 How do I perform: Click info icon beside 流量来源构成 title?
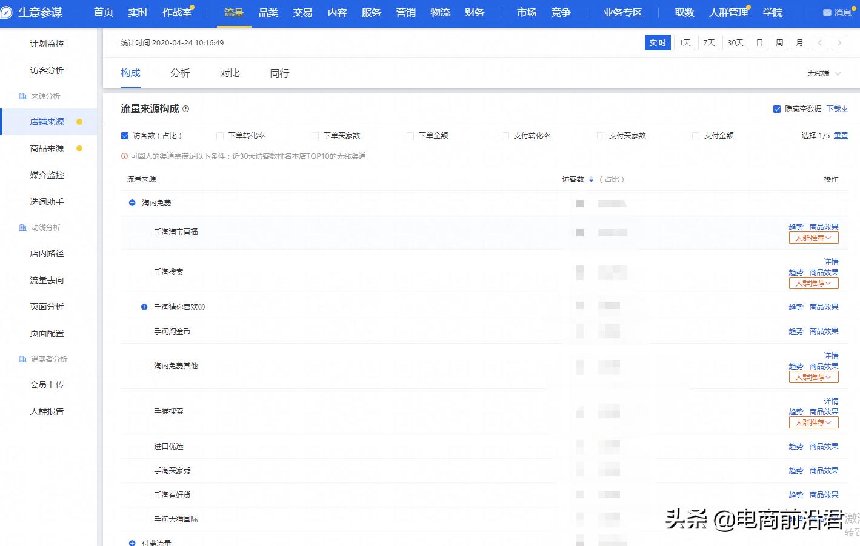coord(186,109)
